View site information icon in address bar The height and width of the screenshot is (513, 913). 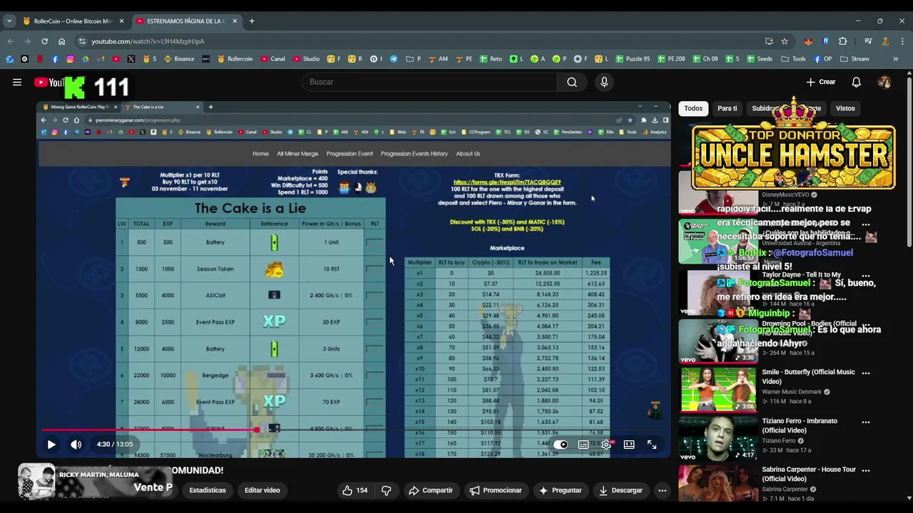click(82, 41)
